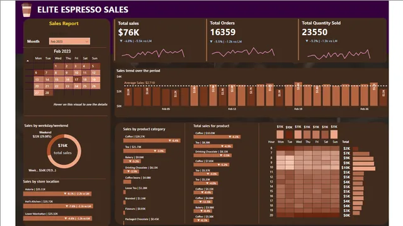Select day 19 in the calendar
The height and width of the screenshot is (226, 403).
tap(95, 80)
